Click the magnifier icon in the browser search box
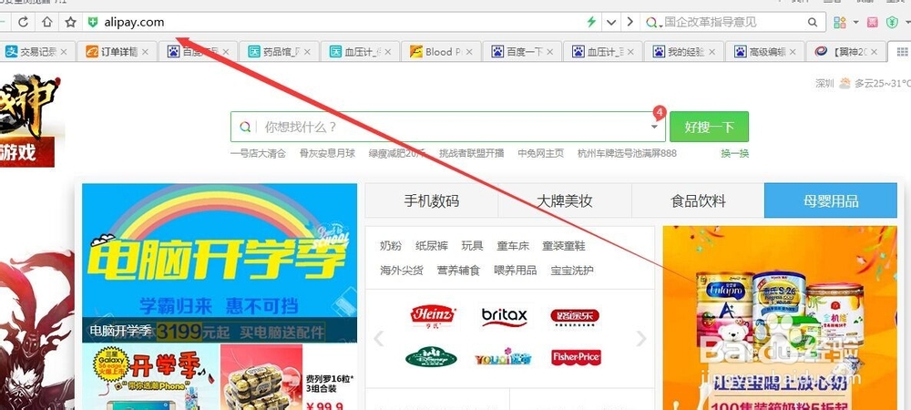The width and height of the screenshot is (911, 410). [x=813, y=23]
